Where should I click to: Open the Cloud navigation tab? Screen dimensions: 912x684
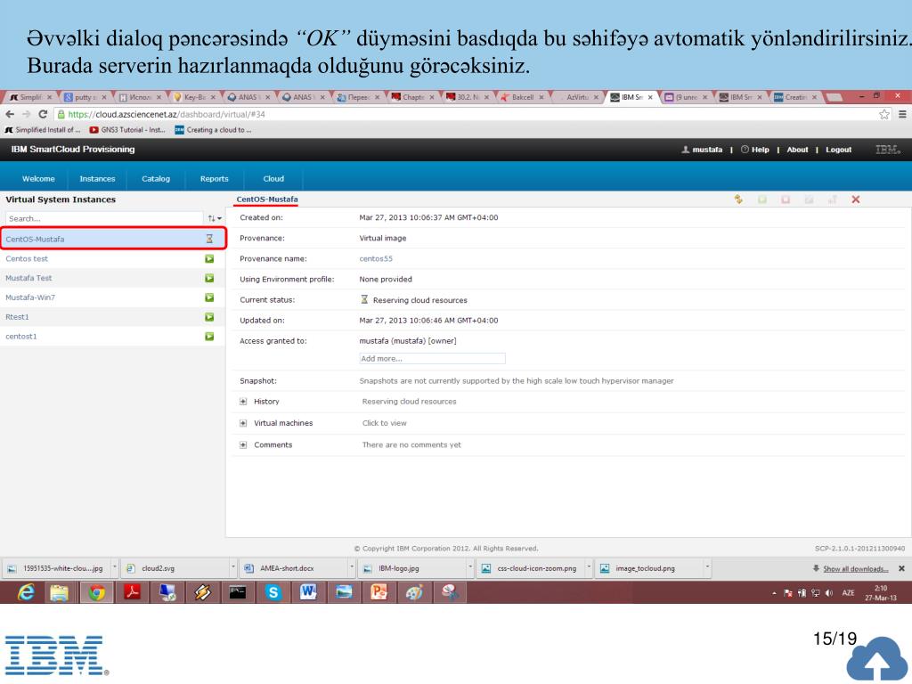tap(273, 178)
